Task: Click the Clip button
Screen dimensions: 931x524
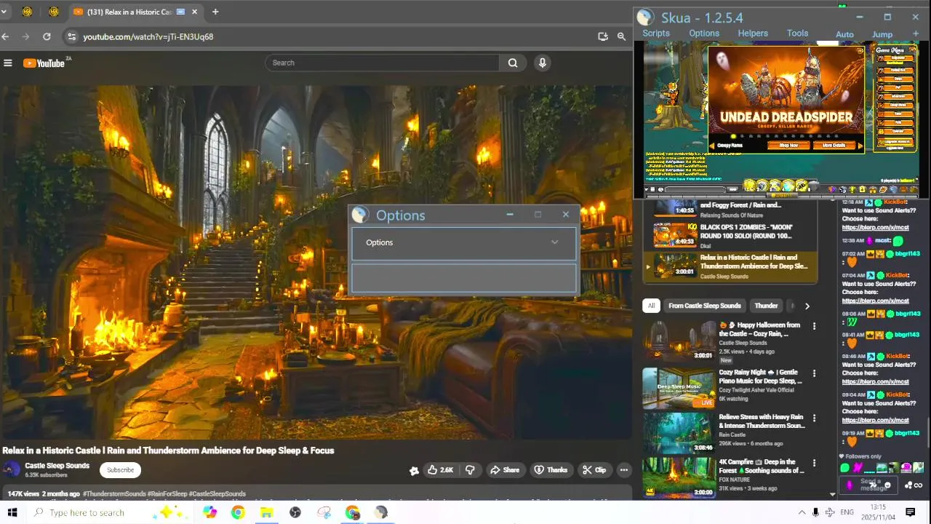Action: point(594,470)
